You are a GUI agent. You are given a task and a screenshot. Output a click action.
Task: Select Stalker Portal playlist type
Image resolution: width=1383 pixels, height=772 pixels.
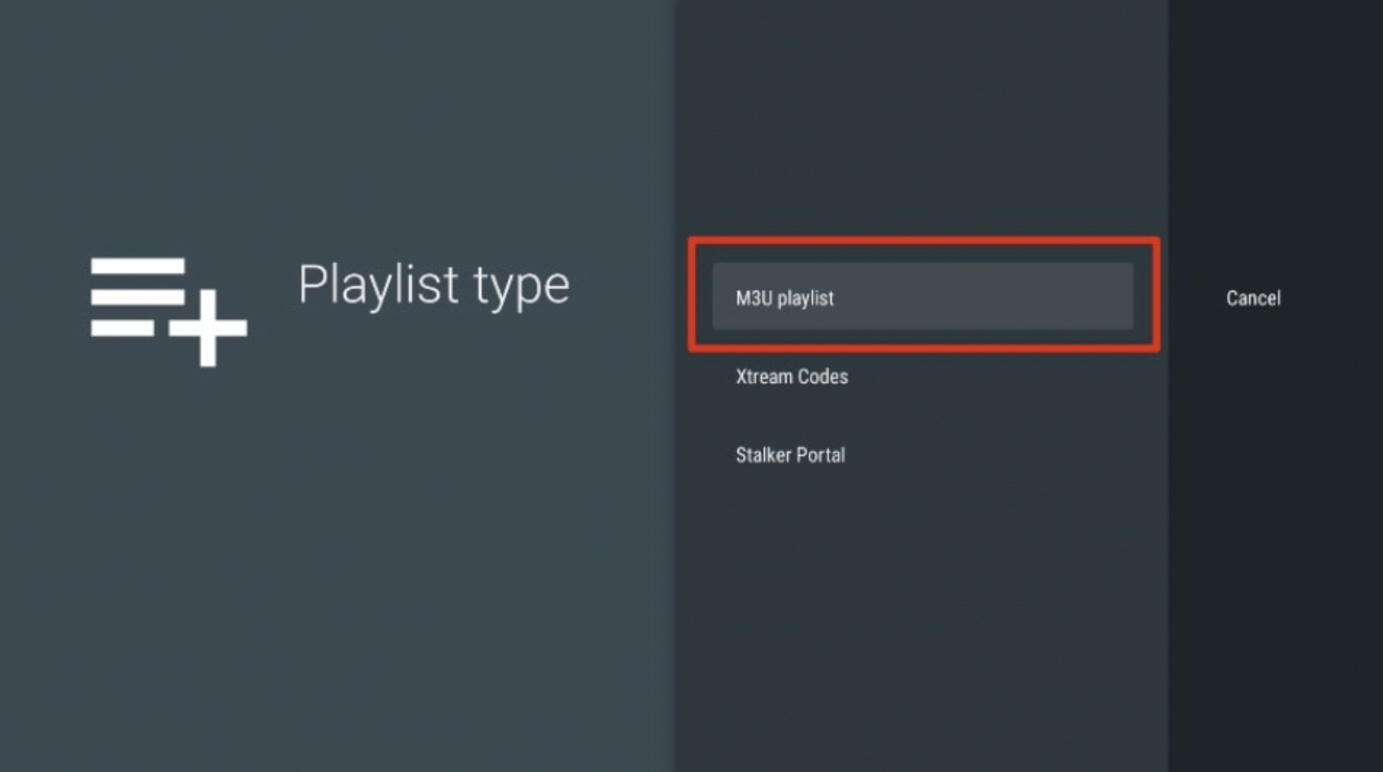click(x=790, y=455)
